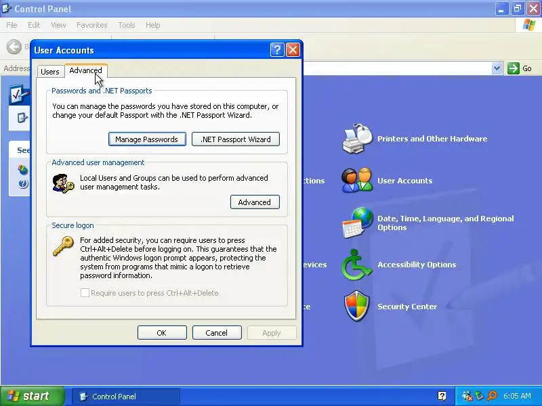Open the Security Center link
The image size is (542, 406).
407,307
